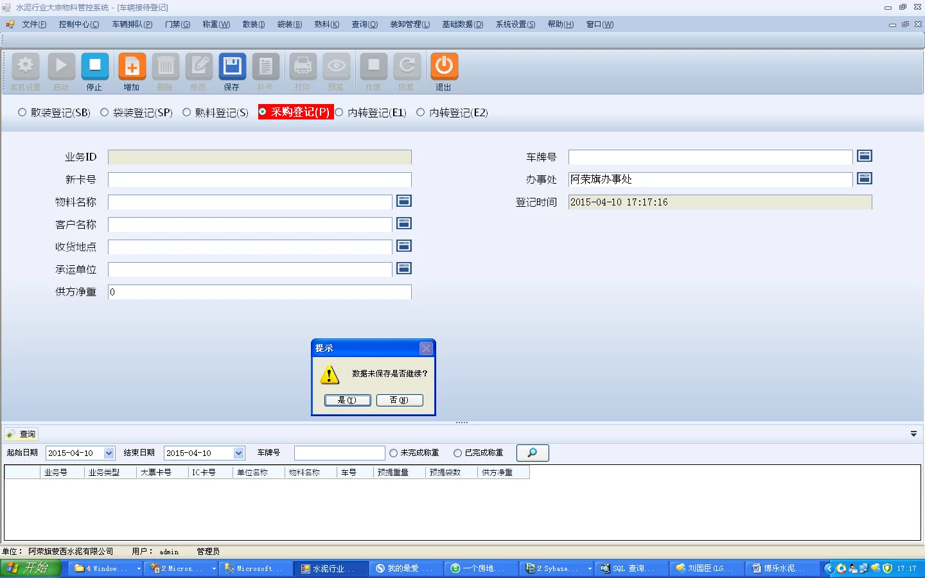925x578 pixels.
Task: Select the 散装登记(SB) radio button
Action: 22,112
